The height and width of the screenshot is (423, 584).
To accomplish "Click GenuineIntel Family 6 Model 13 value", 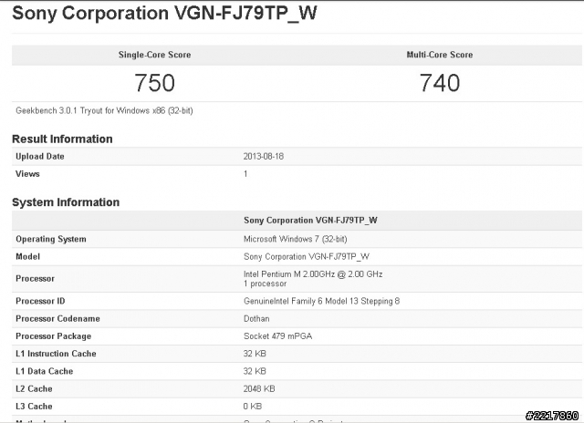I will 322,301.
